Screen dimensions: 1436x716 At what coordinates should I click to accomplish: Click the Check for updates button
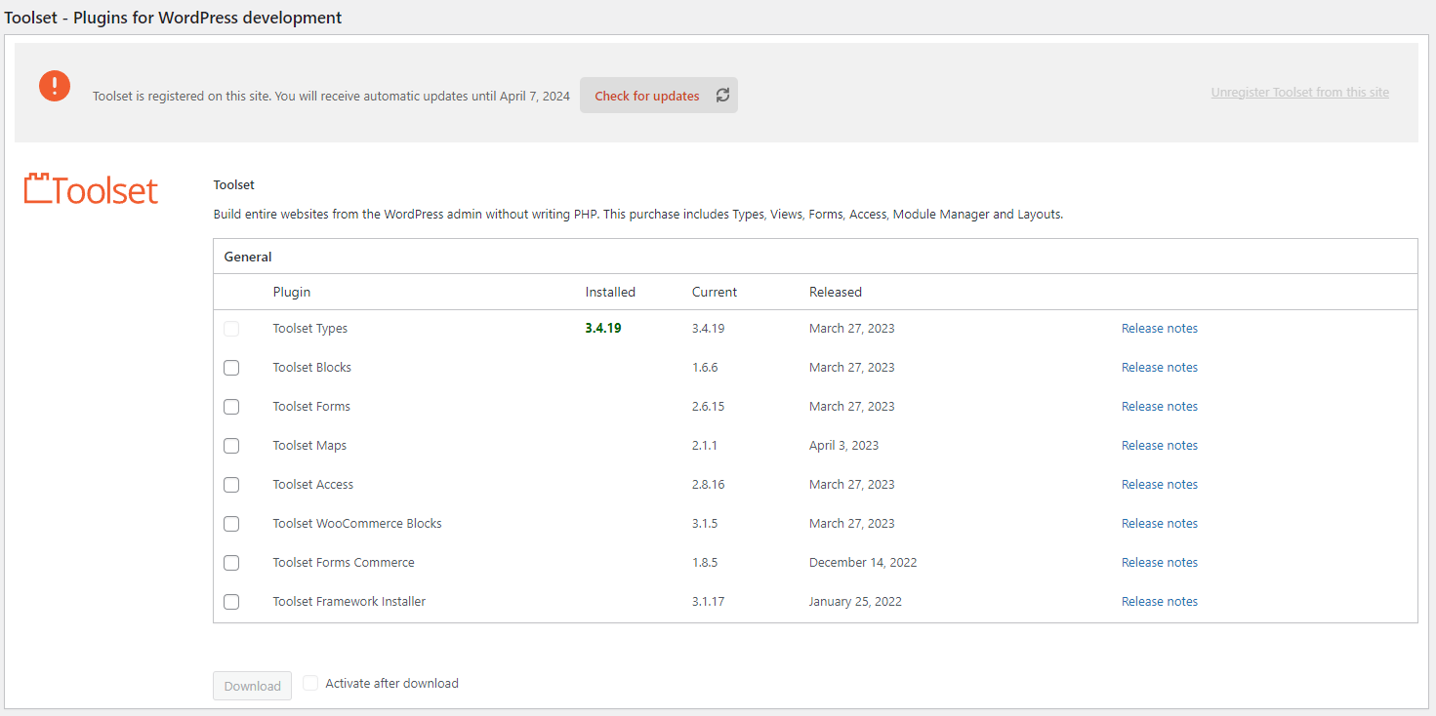[x=659, y=96]
